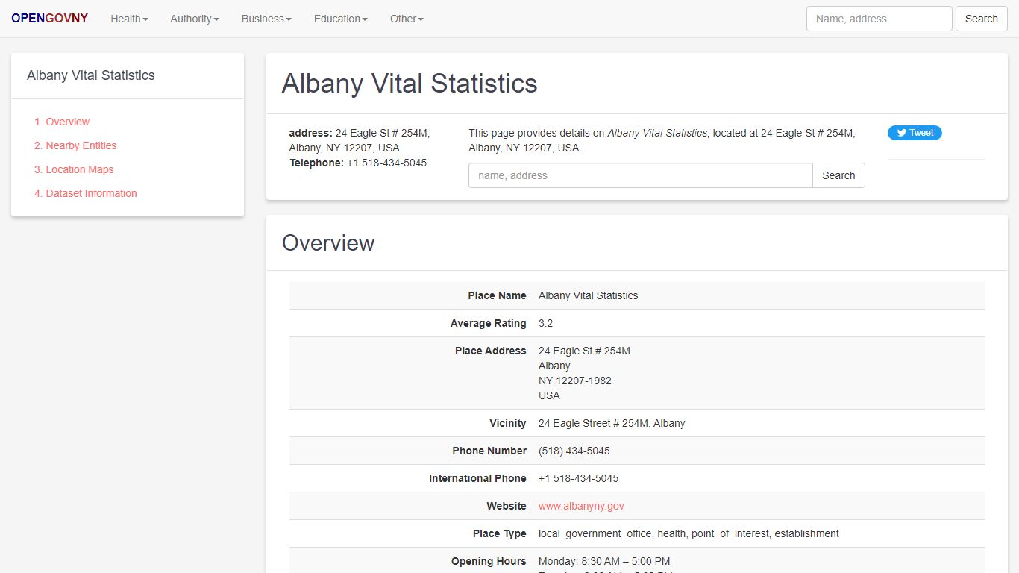
Task: Select the Place Address row label
Action: pyautogui.click(x=490, y=351)
